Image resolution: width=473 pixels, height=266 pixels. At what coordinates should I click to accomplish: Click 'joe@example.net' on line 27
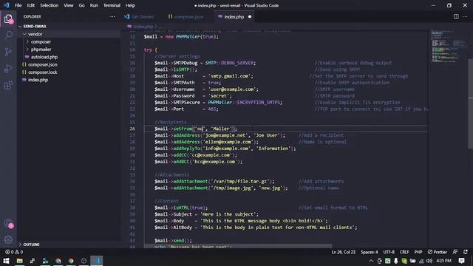coord(225,135)
